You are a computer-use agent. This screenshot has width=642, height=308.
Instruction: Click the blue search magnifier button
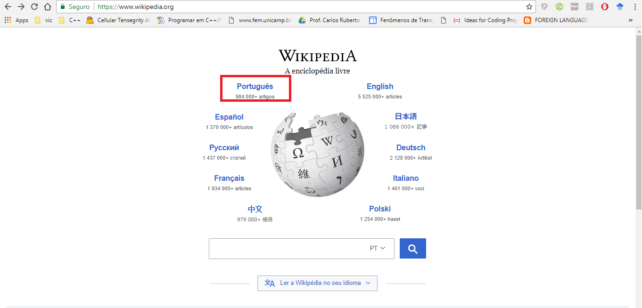pos(412,248)
